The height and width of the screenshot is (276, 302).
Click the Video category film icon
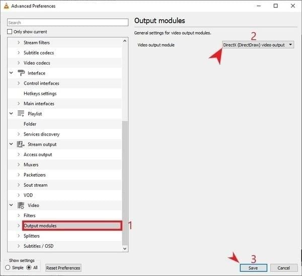tap(21, 205)
